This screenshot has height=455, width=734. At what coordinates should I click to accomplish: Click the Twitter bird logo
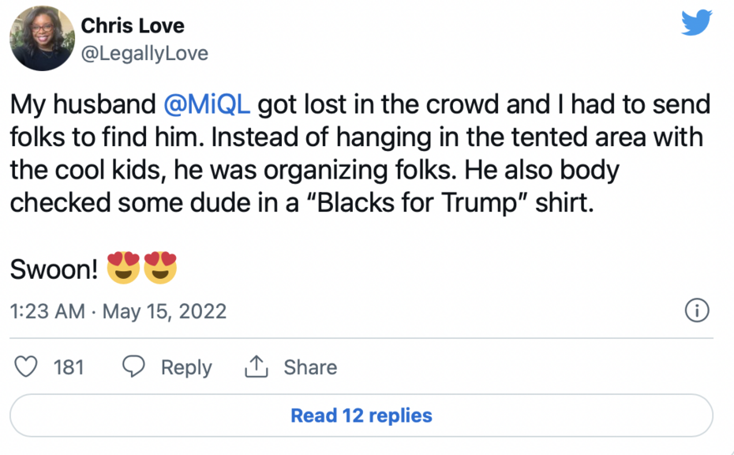click(x=696, y=24)
